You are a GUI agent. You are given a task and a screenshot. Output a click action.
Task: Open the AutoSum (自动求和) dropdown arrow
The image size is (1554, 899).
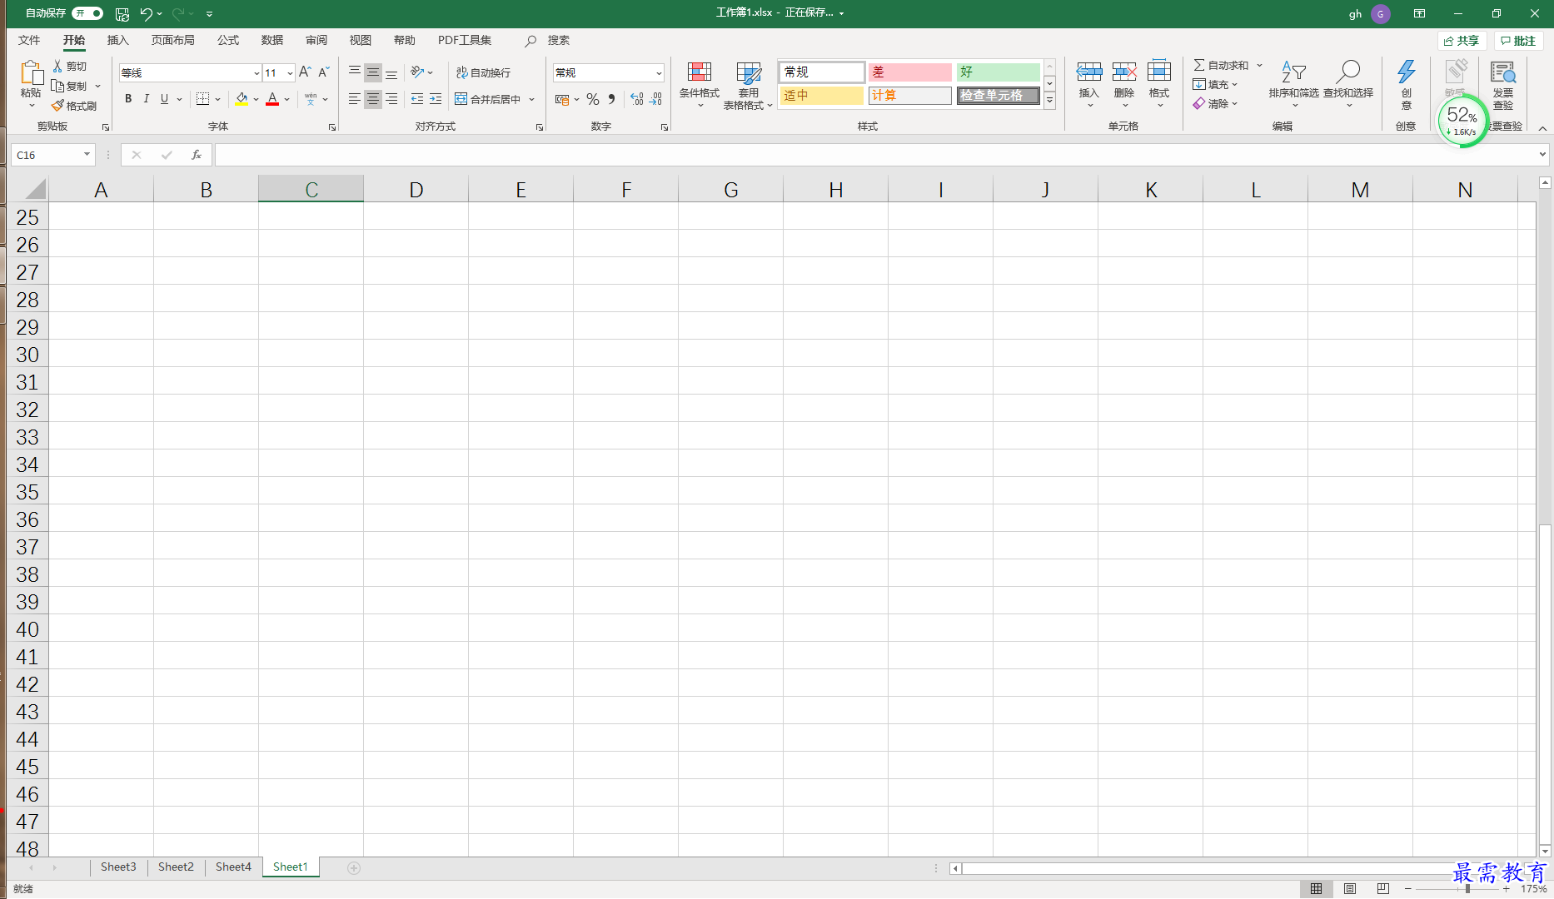coord(1260,65)
